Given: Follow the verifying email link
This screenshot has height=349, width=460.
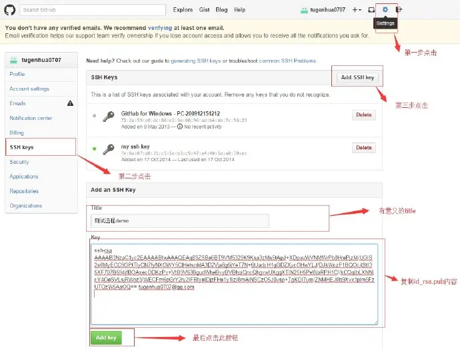Looking at the screenshot, I should (160, 28).
